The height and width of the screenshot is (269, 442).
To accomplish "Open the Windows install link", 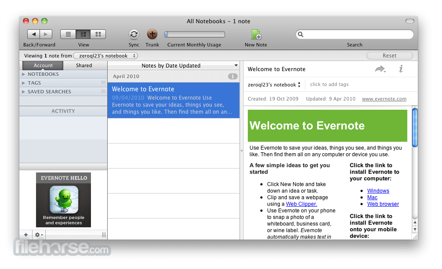I will [378, 191].
